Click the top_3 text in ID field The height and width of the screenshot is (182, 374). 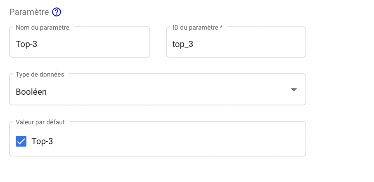pyautogui.click(x=183, y=44)
